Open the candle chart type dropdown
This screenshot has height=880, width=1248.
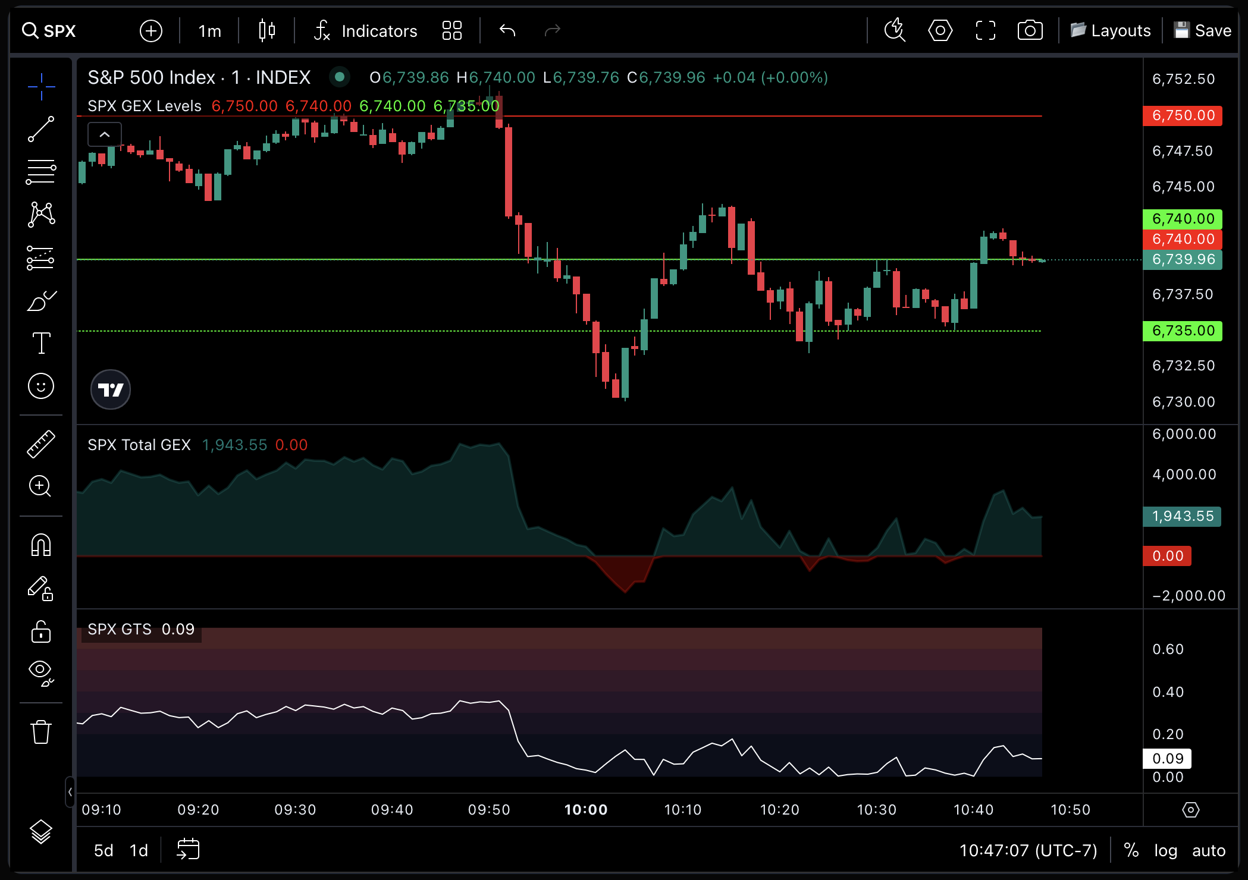coord(267,31)
